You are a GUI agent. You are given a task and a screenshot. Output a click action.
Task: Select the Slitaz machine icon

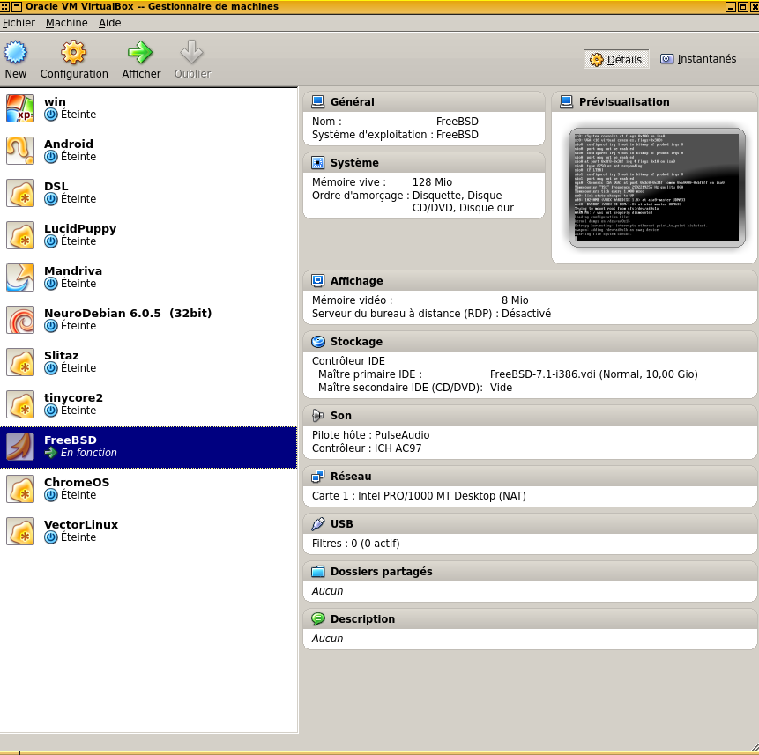[x=20, y=362]
